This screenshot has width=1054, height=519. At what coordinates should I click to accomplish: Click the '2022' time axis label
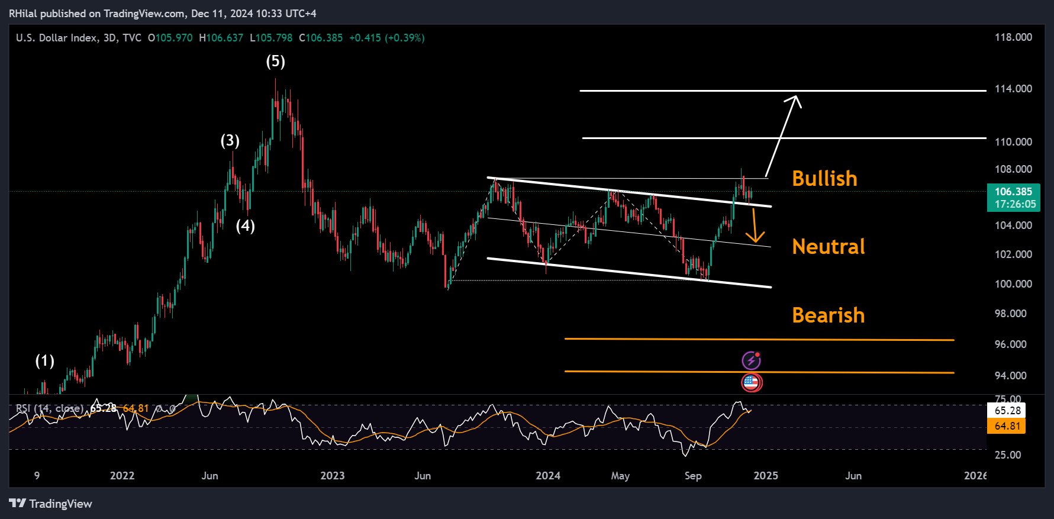pos(123,476)
